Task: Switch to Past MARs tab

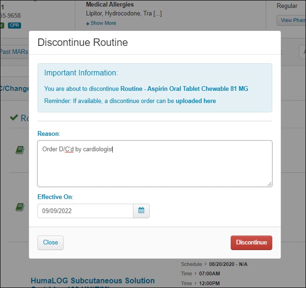Action: point(14,52)
